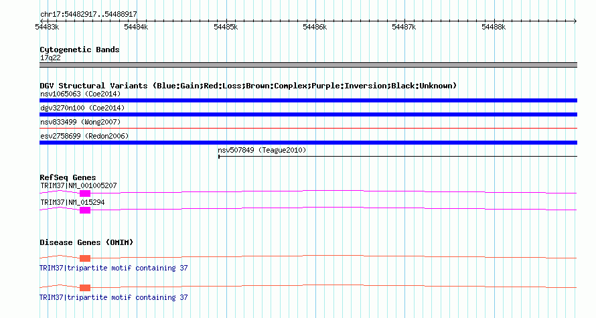Click the 54485k ruler tick label
This screenshot has height=318, width=596.
click(x=226, y=27)
